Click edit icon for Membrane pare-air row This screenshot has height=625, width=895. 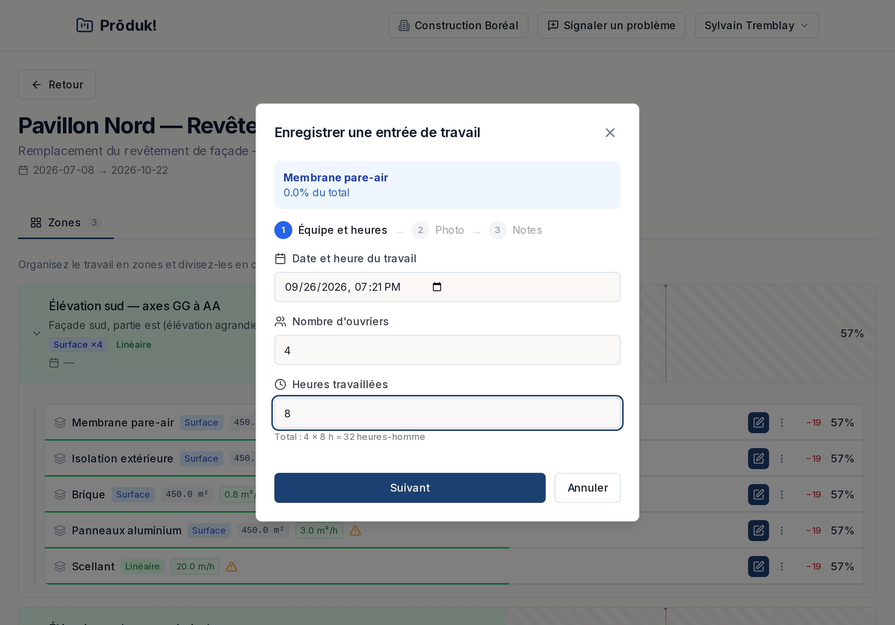point(758,422)
